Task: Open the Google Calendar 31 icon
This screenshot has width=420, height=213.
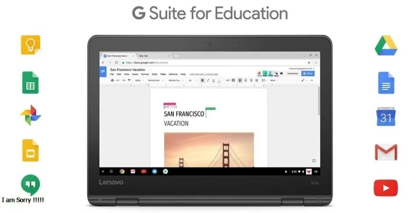Action: [386, 116]
